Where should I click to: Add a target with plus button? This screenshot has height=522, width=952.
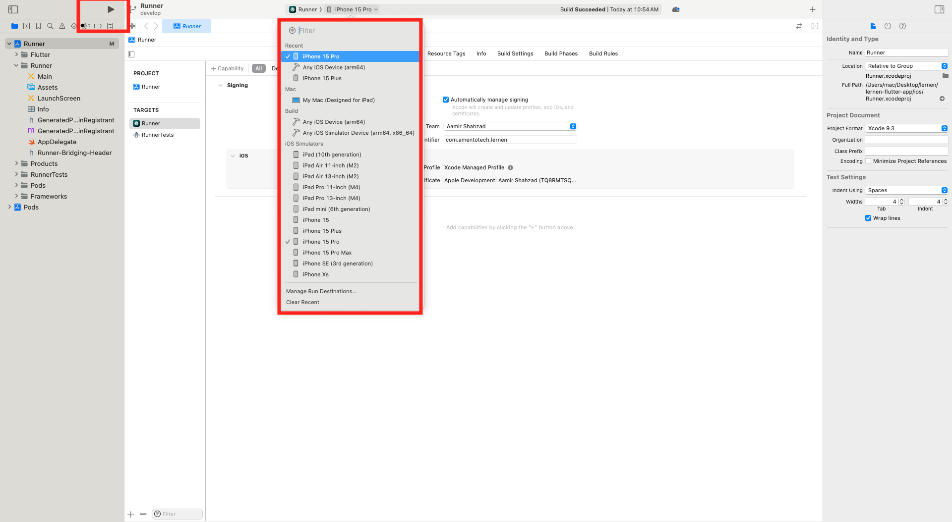(131, 514)
